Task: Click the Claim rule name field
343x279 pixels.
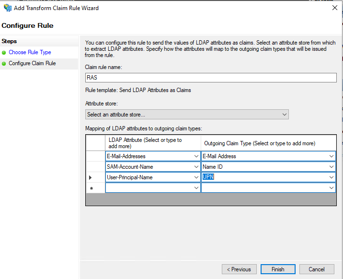Action: coord(211,78)
